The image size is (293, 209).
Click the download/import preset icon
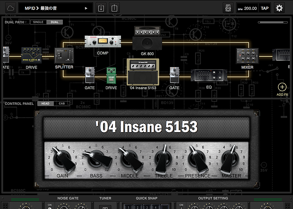point(101,8)
